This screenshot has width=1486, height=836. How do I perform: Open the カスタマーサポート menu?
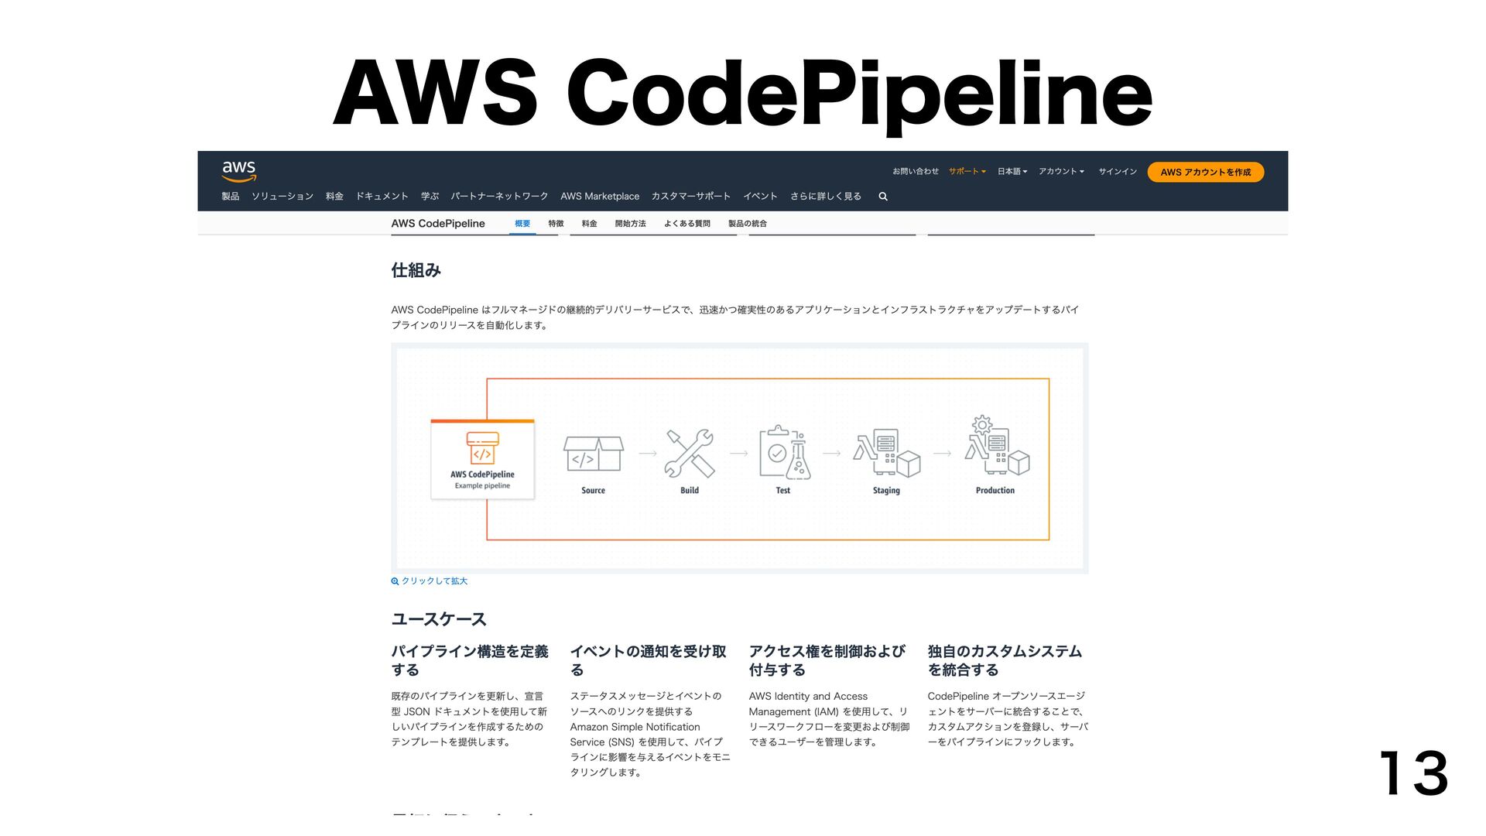(x=691, y=197)
